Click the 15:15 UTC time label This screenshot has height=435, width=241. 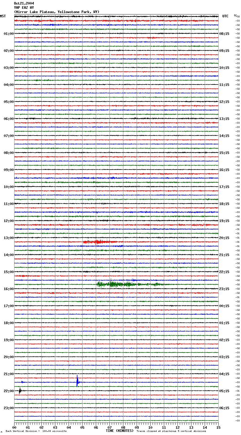tap(224, 153)
